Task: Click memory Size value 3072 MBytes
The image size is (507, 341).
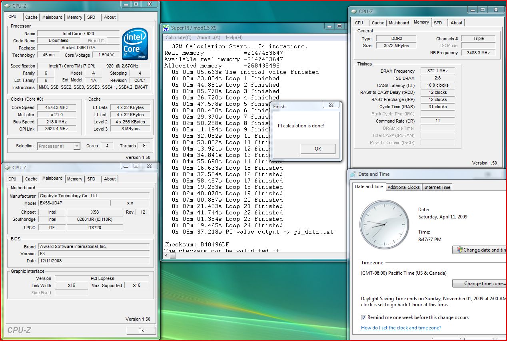Action: 396,46
